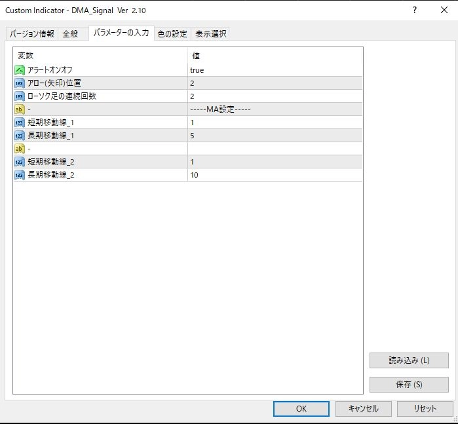
Task: Select the value 2 for アロー(矢印)位置
Action: pos(192,83)
